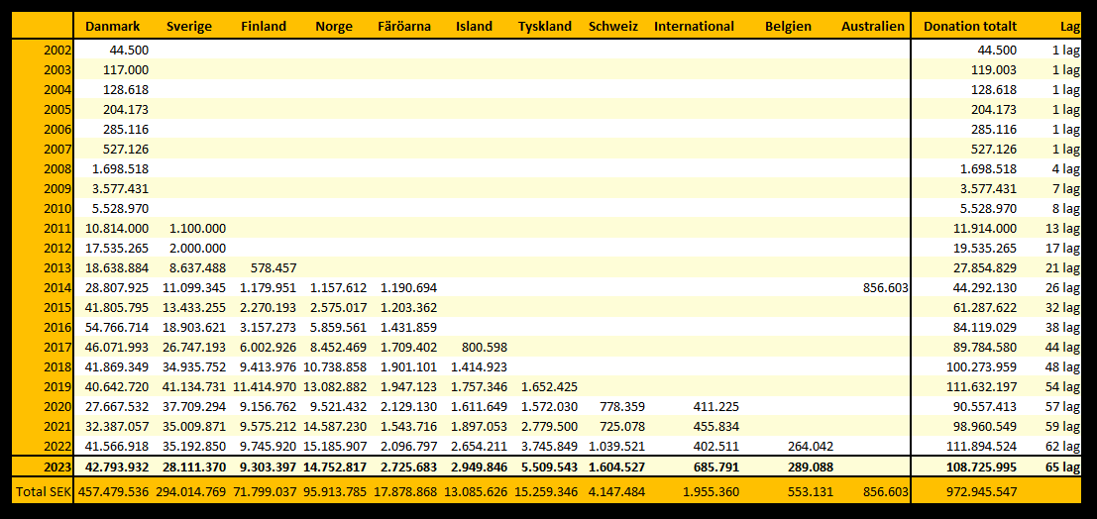Select Schweiz 2020 cell 778.359
This screenshot has height=519, width=1097.
click(x=621, y=406)
